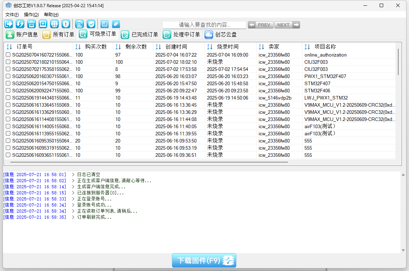Open the 操作(O) menu
This screenshot has height=271, width=409.
click(31, 15)
